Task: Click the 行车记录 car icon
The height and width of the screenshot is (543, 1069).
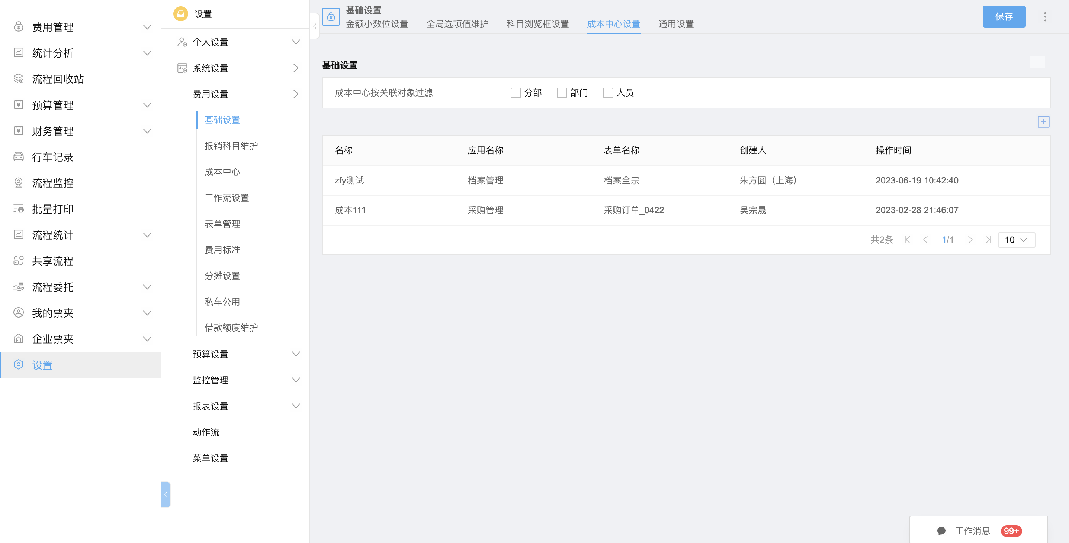Action: pos(18,157)
